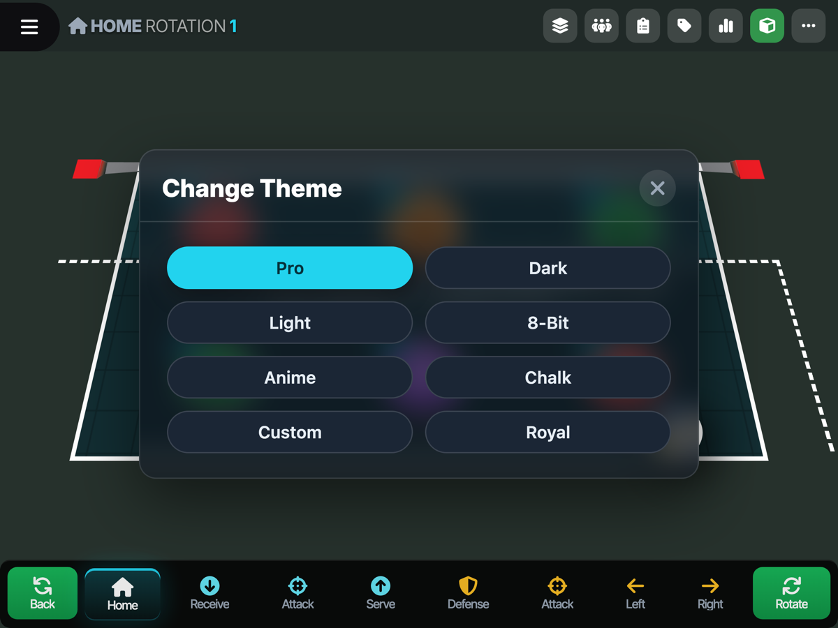Open the bar chart statistics icon
Screen dimensions: 838x628
(726, 27)
